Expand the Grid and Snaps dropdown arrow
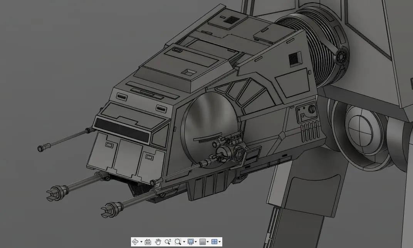Screen dimensions: 413x248 (x=208, y=242)
